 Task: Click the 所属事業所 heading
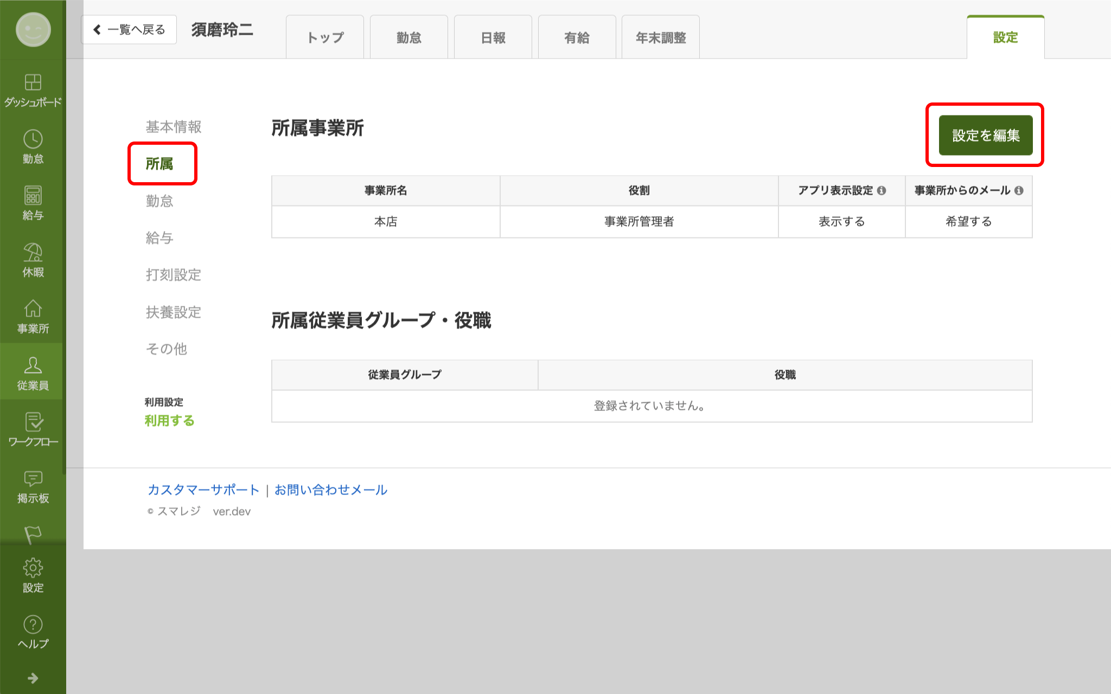[x=317, y=128]
